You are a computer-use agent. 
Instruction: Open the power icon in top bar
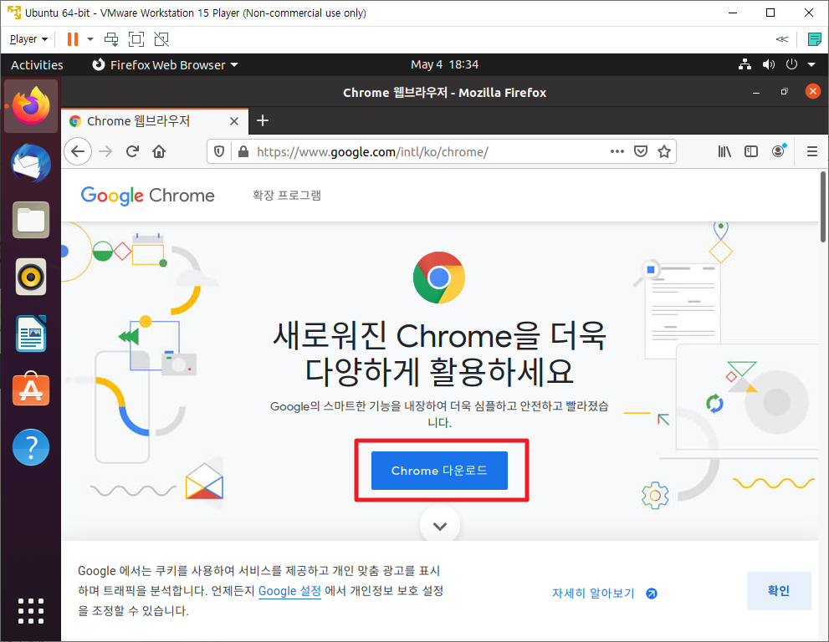tap(791, 64)
